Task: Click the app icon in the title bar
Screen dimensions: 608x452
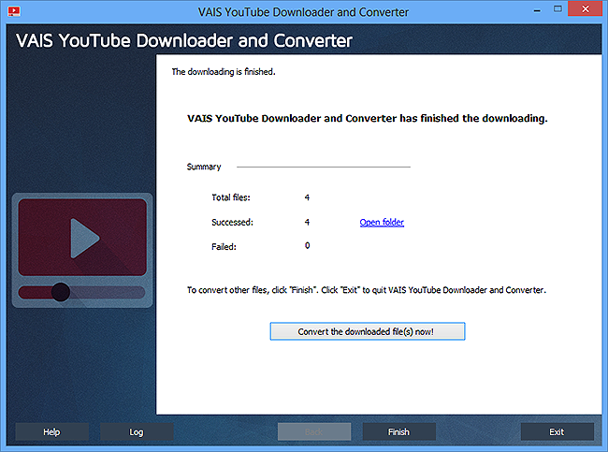Action: (14, 11)
